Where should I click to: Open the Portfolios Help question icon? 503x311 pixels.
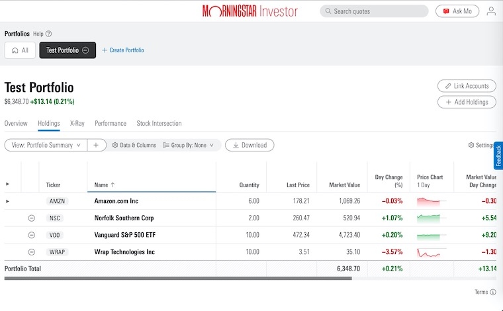coord(48,34)
